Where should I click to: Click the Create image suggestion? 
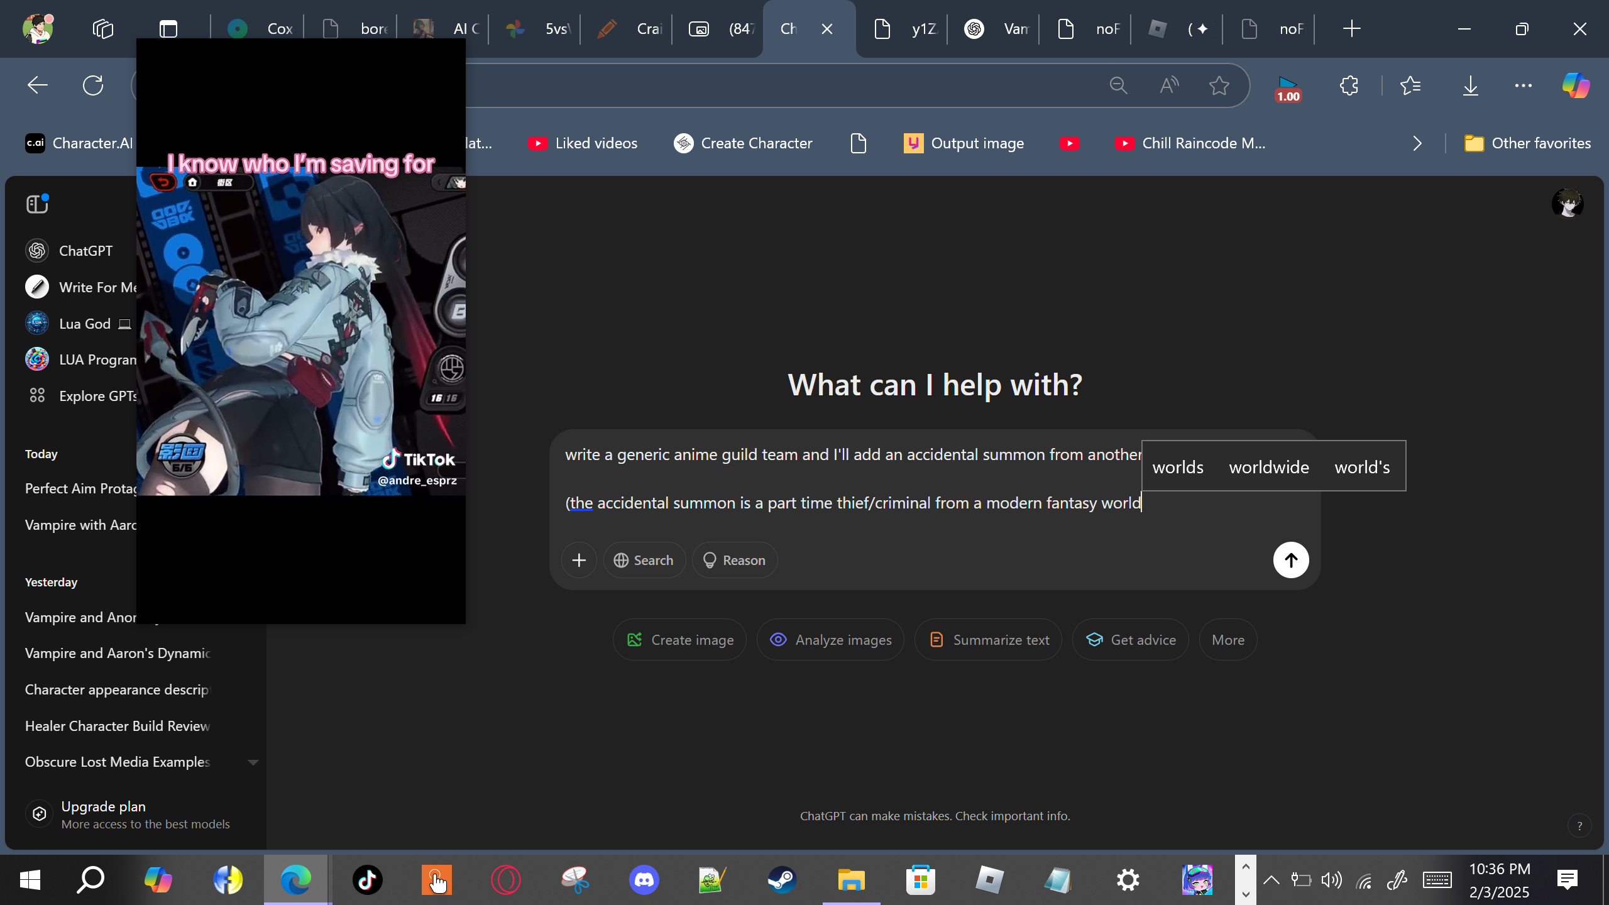[x=679, y=640]
